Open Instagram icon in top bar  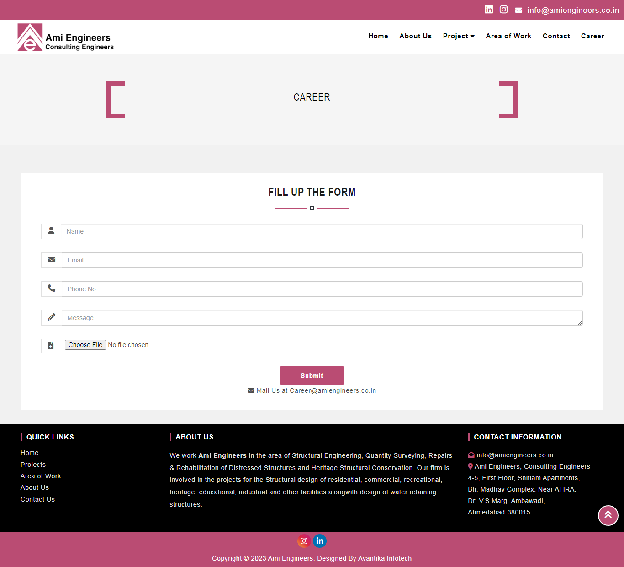pos(504,10)
